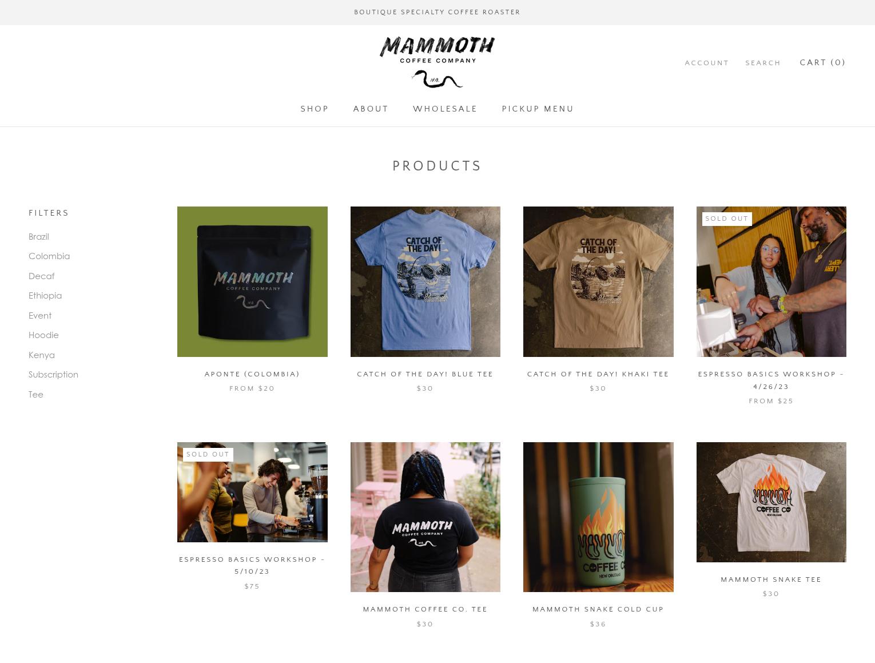This screenshot has width=875, height=663.
Task: Click the Mammoth Coffee Company logo
Action: 437,62
